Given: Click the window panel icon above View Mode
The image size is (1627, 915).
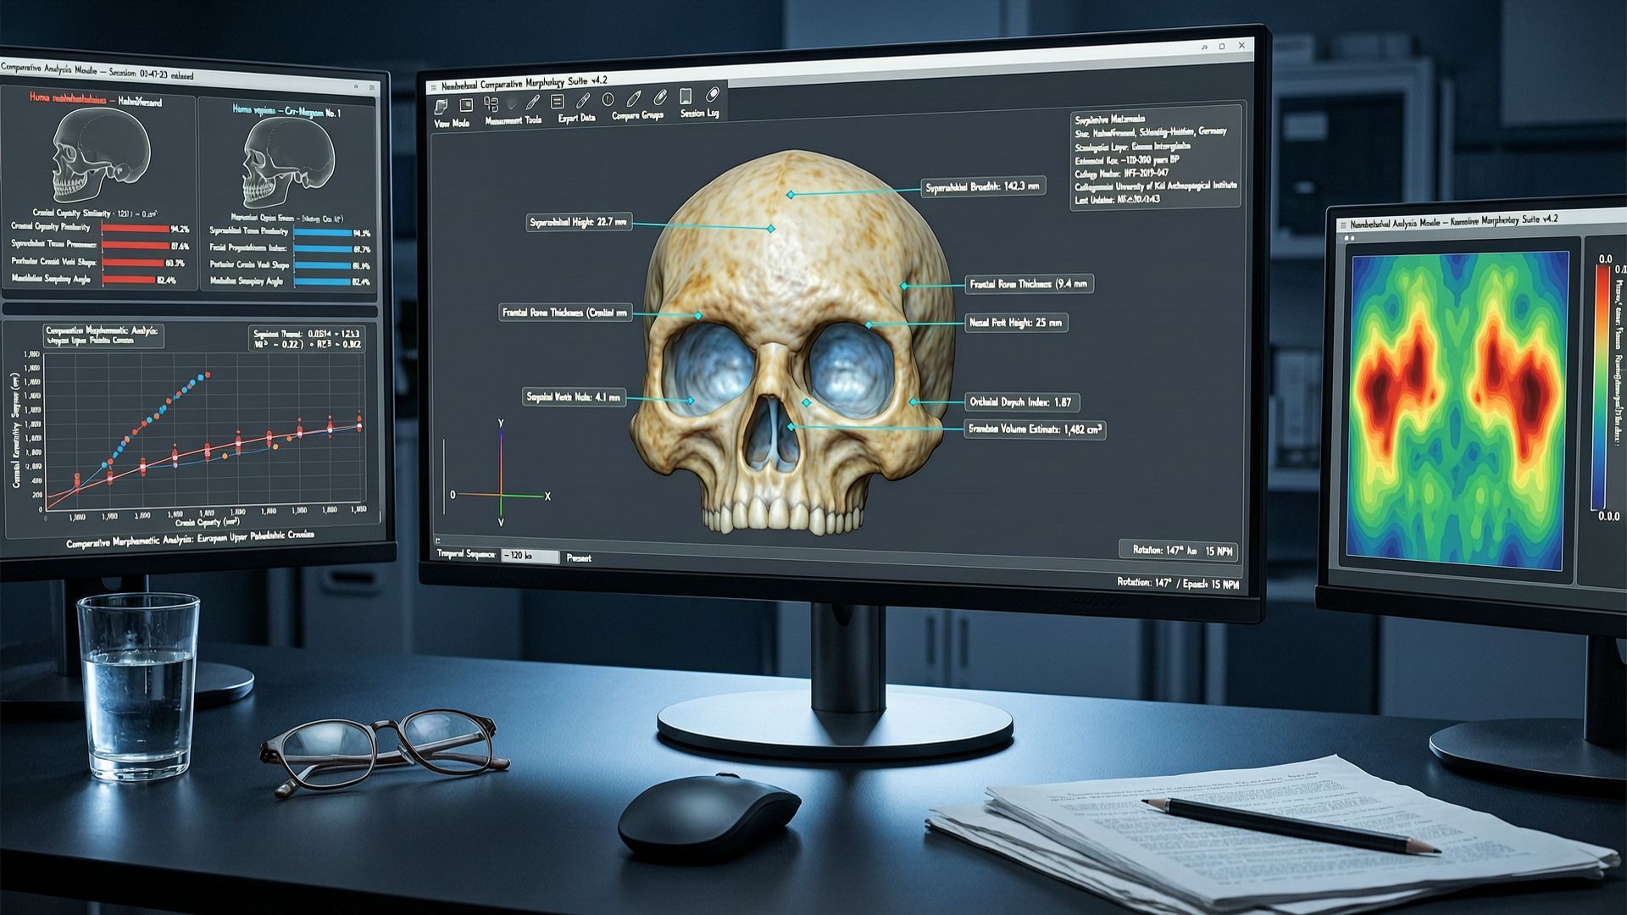Looking at the screenshot, I should pyautogui.click(x=466, y=104).
